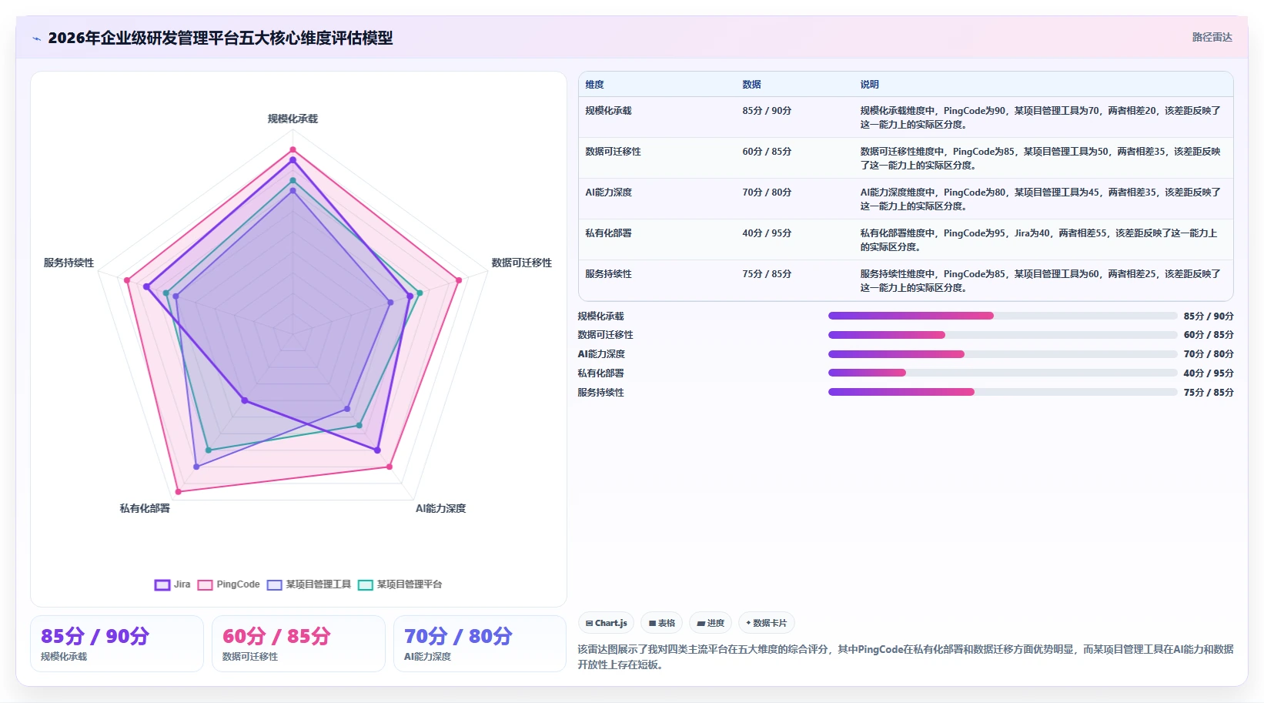1264x703 pixels.
Task: Click the 40分 / 95分 value beside the progress bar
Action: pos(1209,373)
